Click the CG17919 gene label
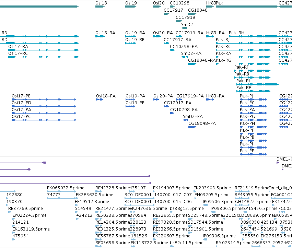292x248 pixels. tap(186, 17)
